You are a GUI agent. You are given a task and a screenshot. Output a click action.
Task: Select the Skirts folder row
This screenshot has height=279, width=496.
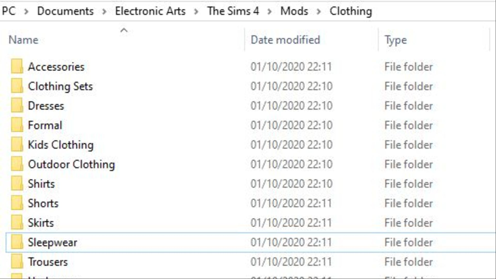coord(250,223)
